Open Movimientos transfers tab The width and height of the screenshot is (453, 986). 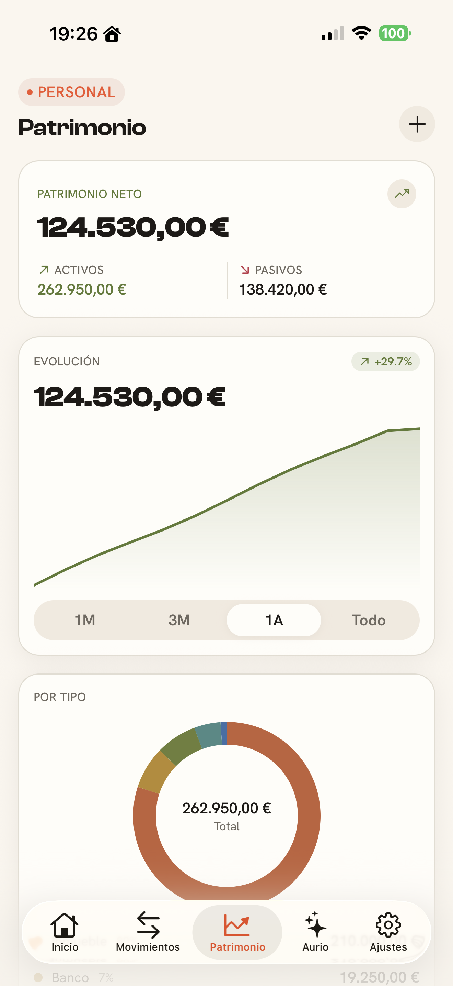148,932
